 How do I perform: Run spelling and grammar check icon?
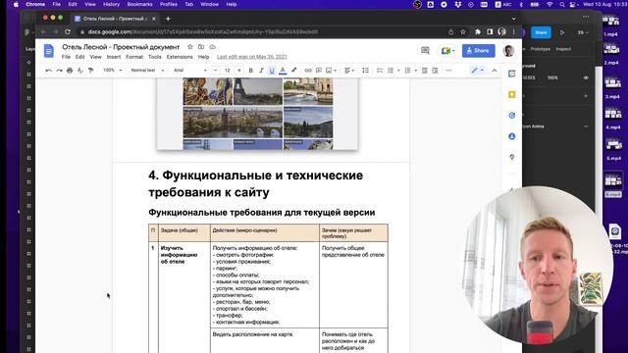(80, 71)
